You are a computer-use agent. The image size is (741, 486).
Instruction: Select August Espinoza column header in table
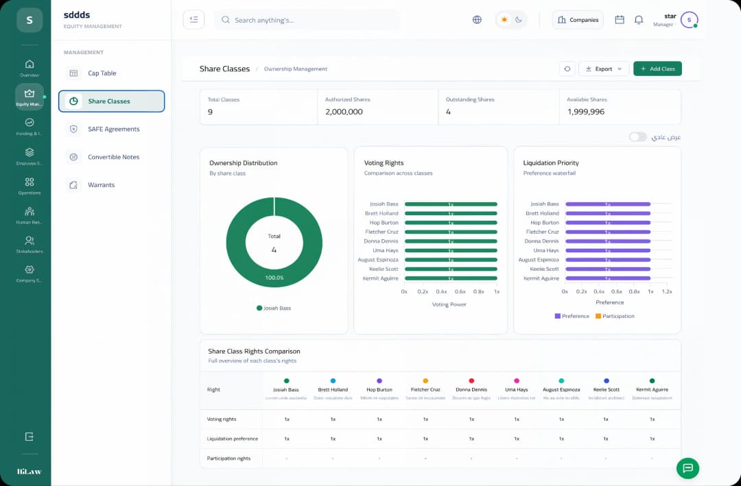click(x=561, y=389)
